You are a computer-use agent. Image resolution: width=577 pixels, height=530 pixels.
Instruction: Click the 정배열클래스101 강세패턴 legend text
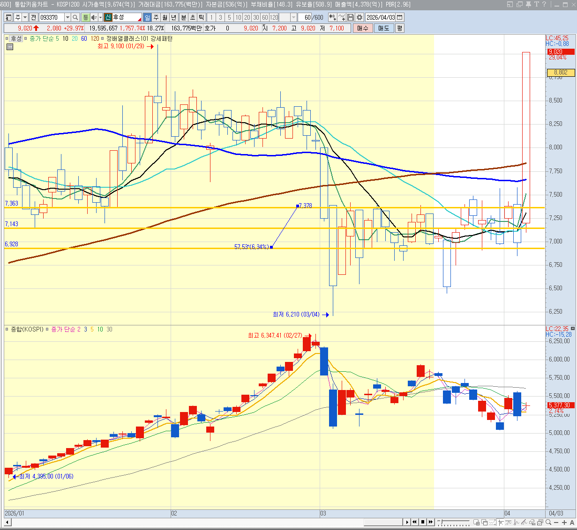139,38
